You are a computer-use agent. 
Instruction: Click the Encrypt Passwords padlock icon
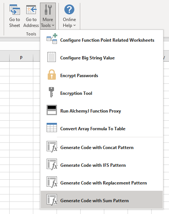click(x=52, y=75)
